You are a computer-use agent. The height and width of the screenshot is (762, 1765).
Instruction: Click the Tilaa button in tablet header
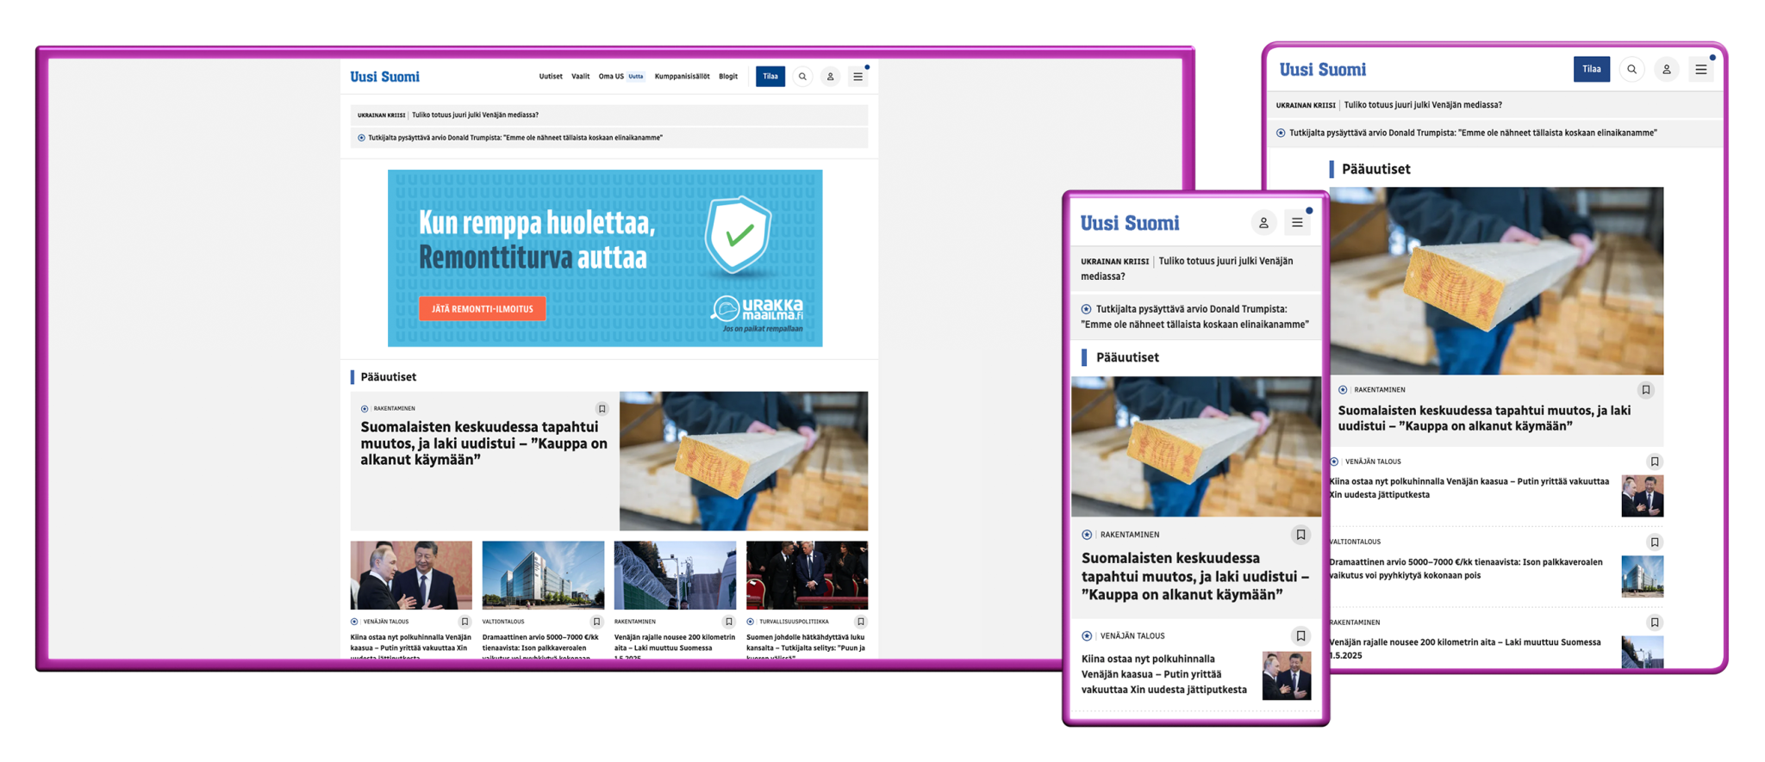(1591, 70)
